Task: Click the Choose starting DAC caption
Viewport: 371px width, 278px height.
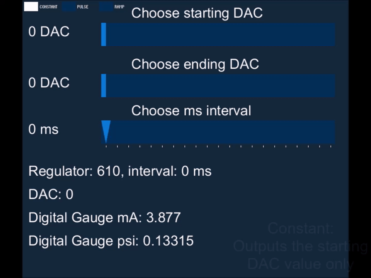Action: coord(197,13)
